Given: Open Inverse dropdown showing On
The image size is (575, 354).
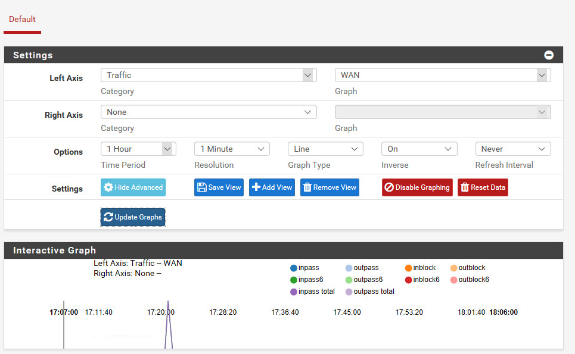Looking at the screenshot, I should pos(419,149).
